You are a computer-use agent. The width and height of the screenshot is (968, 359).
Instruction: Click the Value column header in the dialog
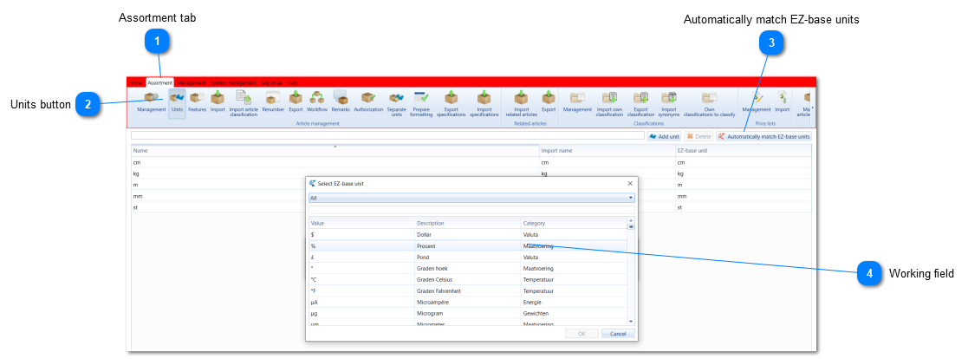[361, 223]
